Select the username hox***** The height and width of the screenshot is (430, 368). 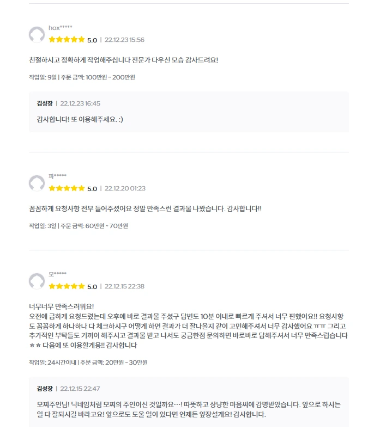[61, 28]
